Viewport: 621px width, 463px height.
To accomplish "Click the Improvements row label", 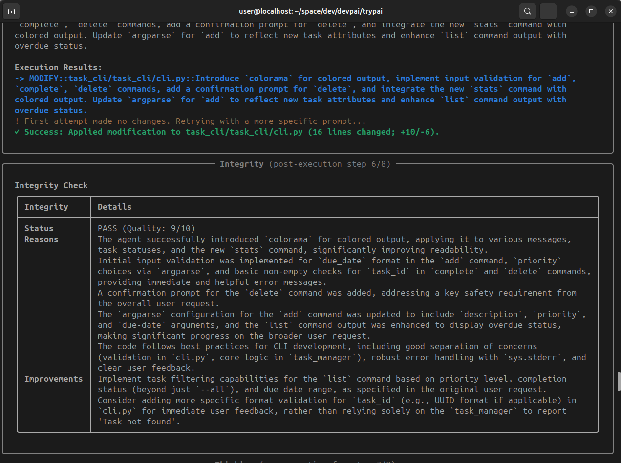I will click(53, 379).
